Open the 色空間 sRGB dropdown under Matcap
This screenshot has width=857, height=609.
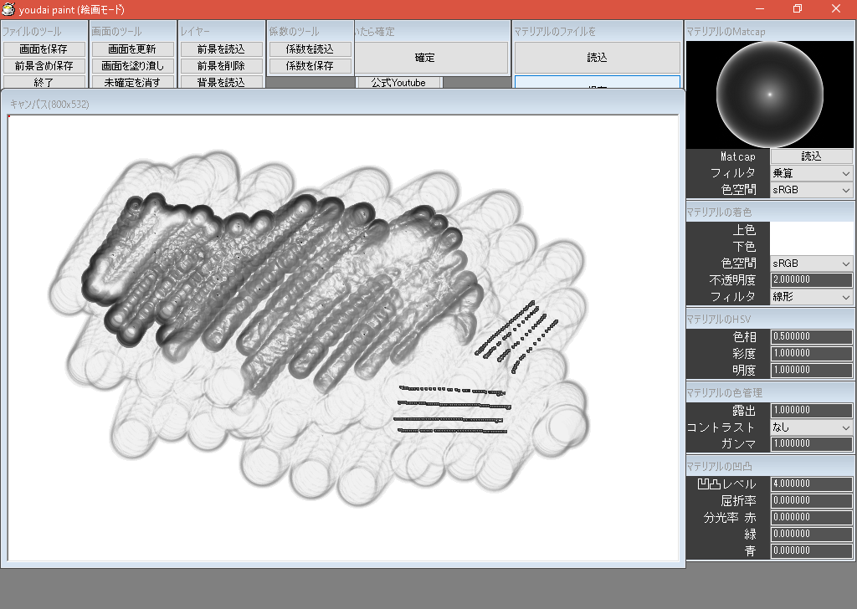tap(811, 190)
